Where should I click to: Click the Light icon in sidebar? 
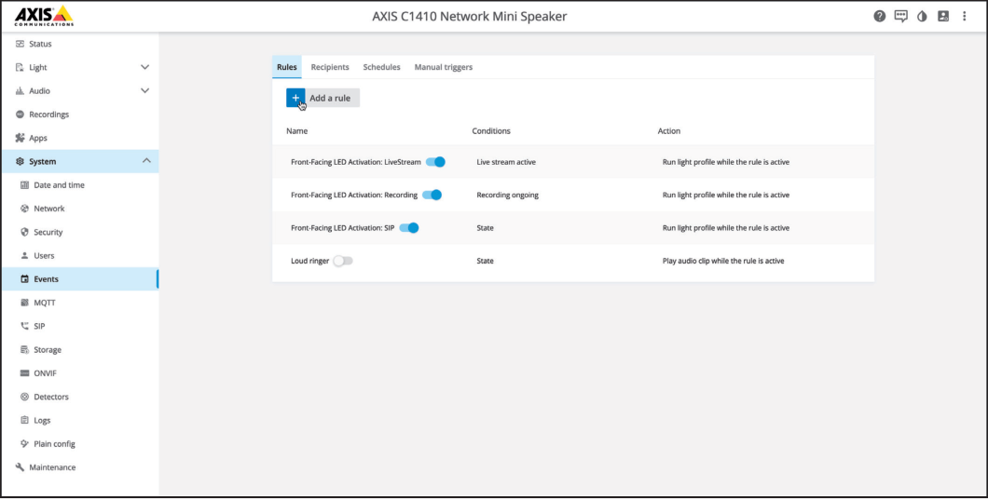click(x=20, y=67)
